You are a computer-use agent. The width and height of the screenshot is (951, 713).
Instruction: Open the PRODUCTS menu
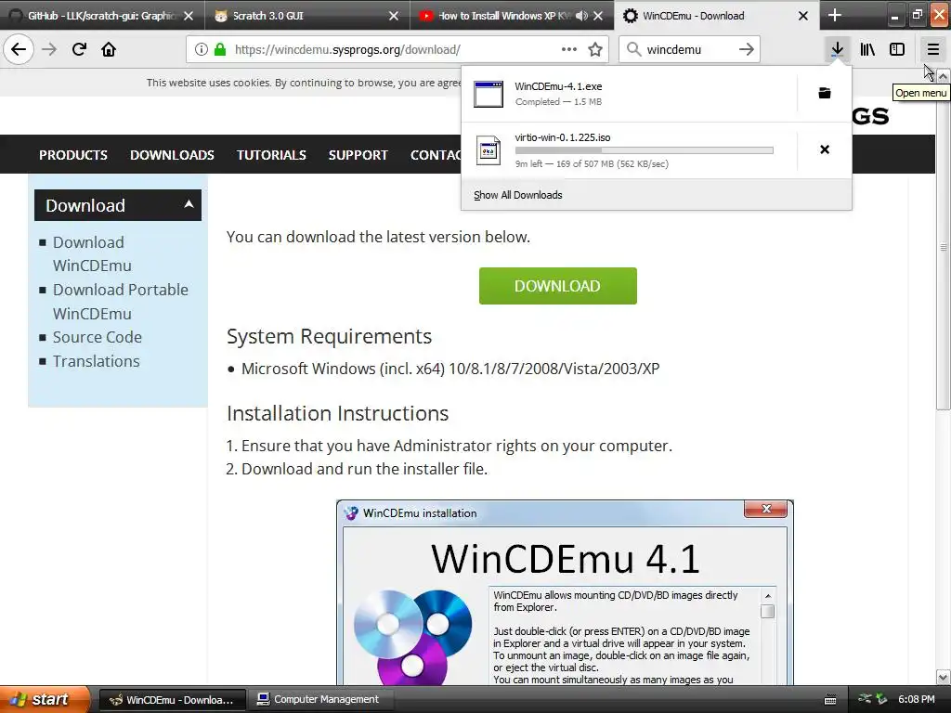[x=73, y=155]
